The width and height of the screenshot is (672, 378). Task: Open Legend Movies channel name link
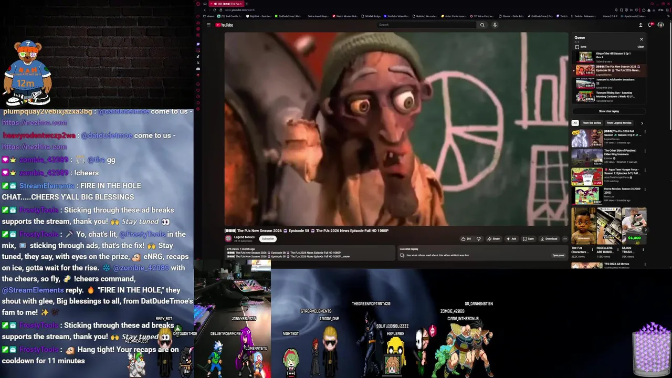click(244, 237)
